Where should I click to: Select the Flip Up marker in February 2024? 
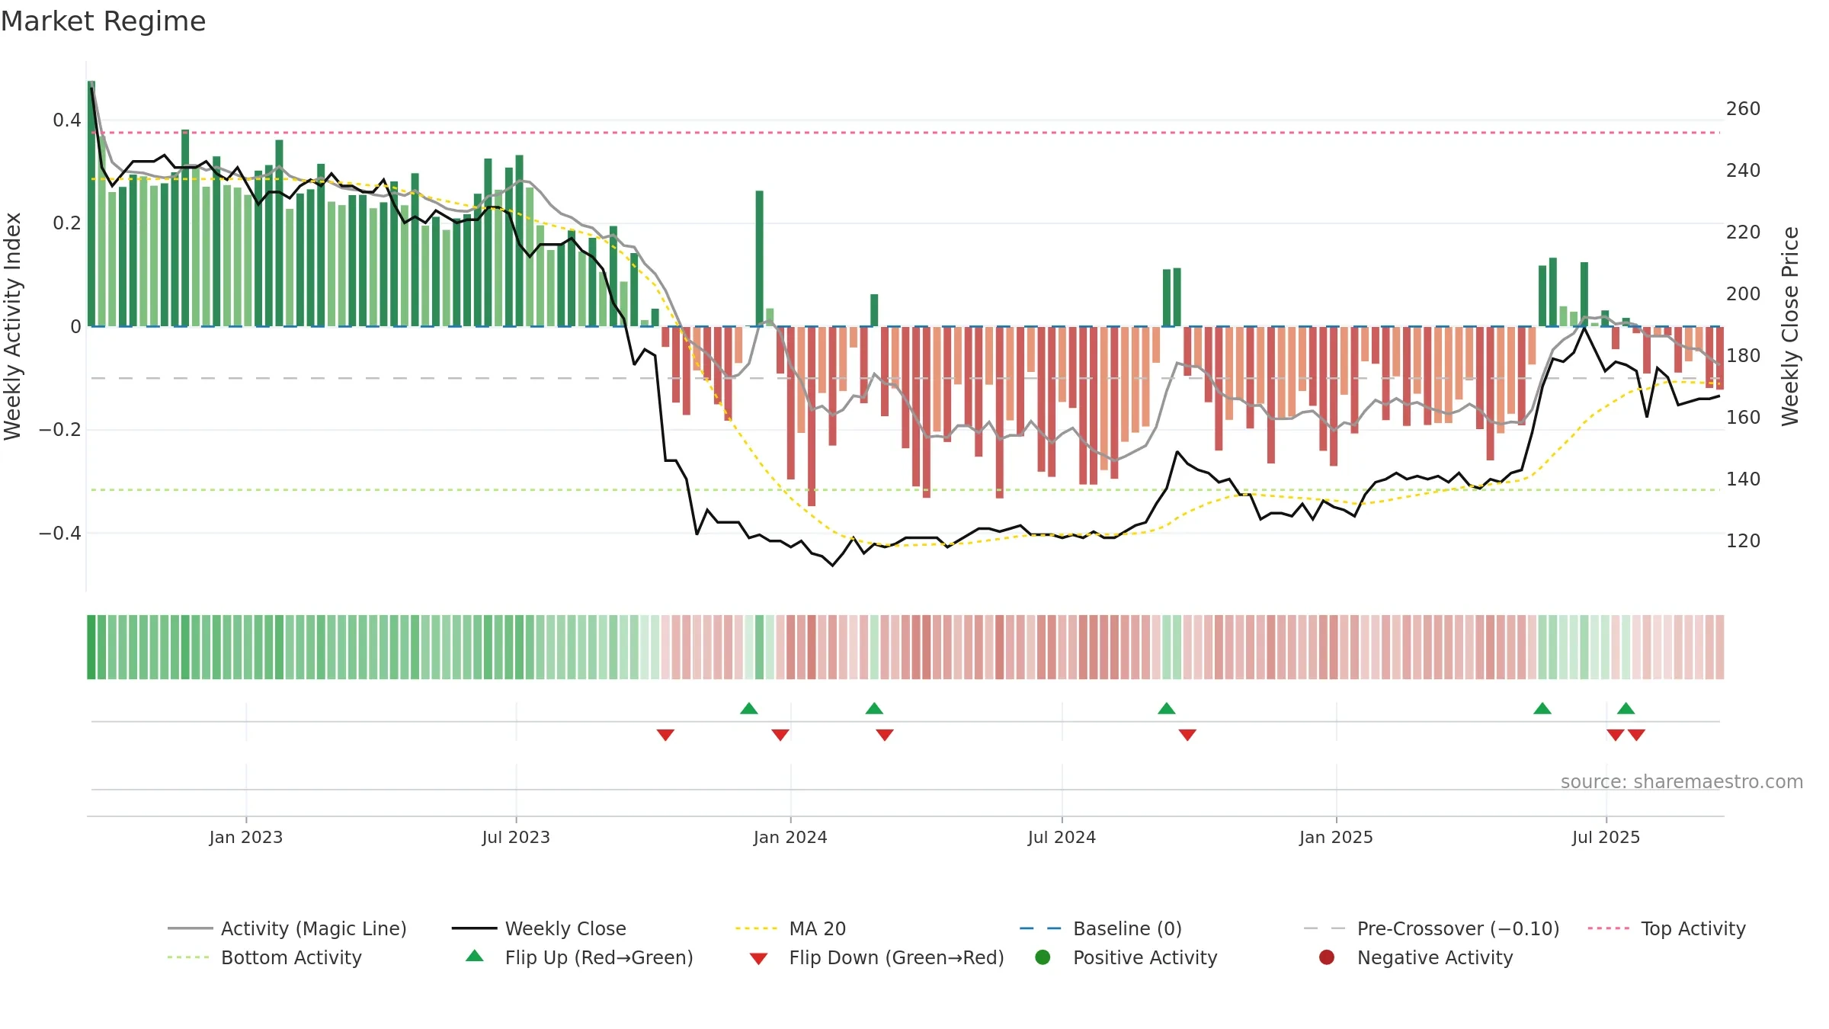pyautogui.click(x=874, y=708)
